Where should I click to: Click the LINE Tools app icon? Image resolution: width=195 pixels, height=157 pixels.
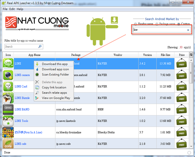coord(8,121)
